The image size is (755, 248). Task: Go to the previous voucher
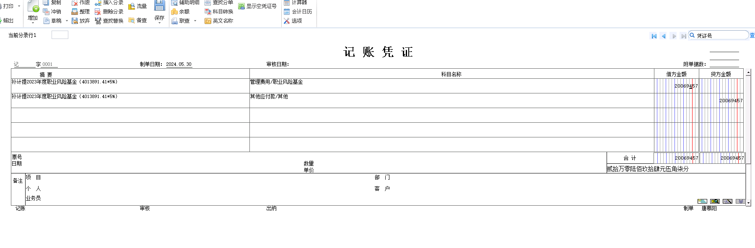pos(664,36)
